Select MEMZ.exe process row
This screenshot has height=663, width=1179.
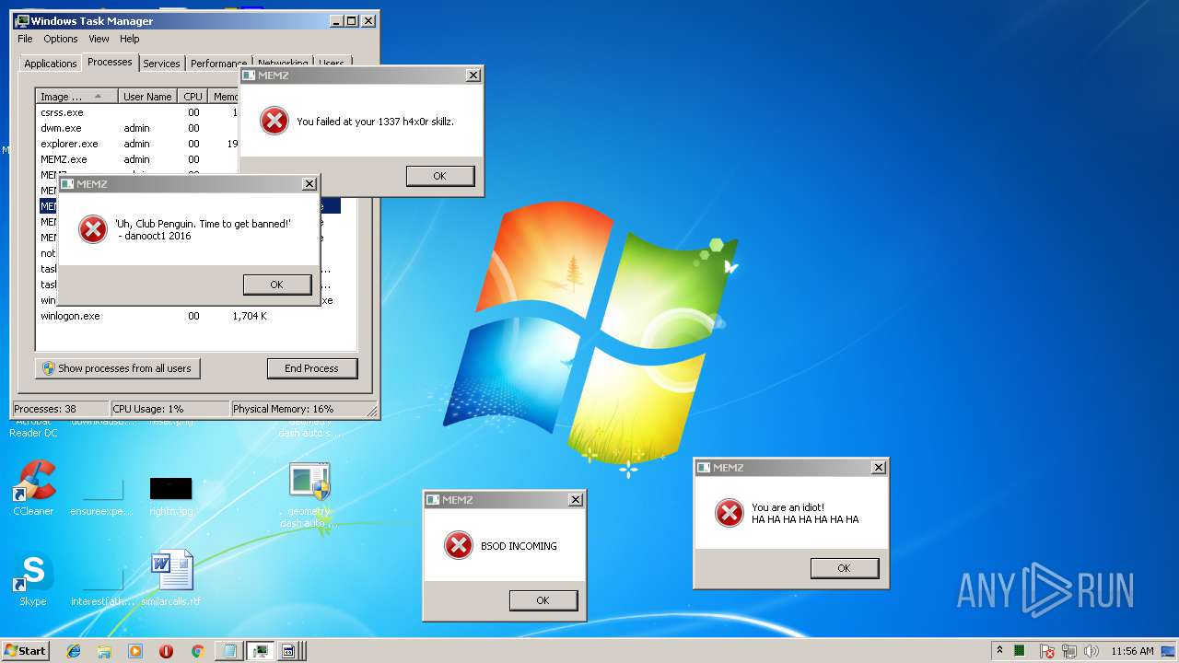138,159
